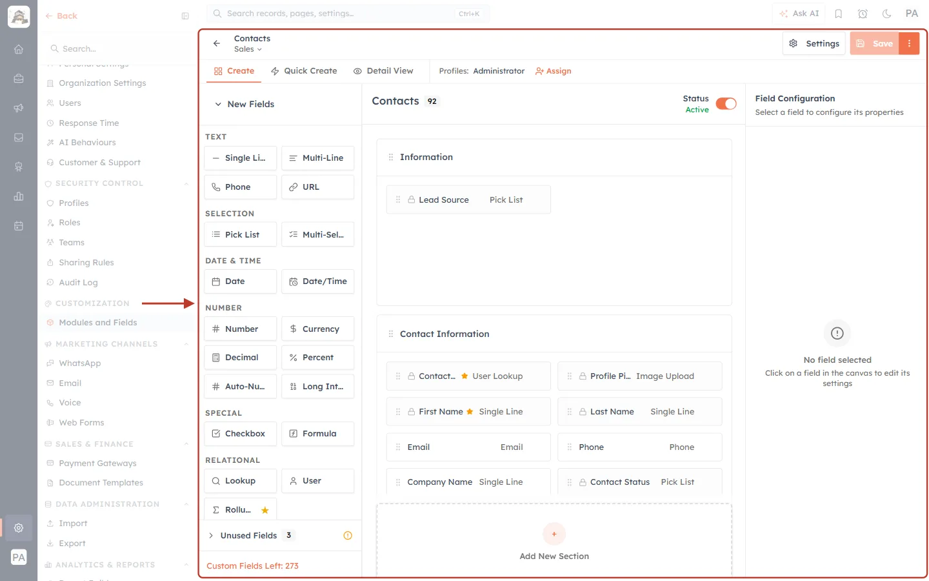Toggle dark mode moon icon
This screenshot has width=929, height=581.
click(x=887, y=14)
